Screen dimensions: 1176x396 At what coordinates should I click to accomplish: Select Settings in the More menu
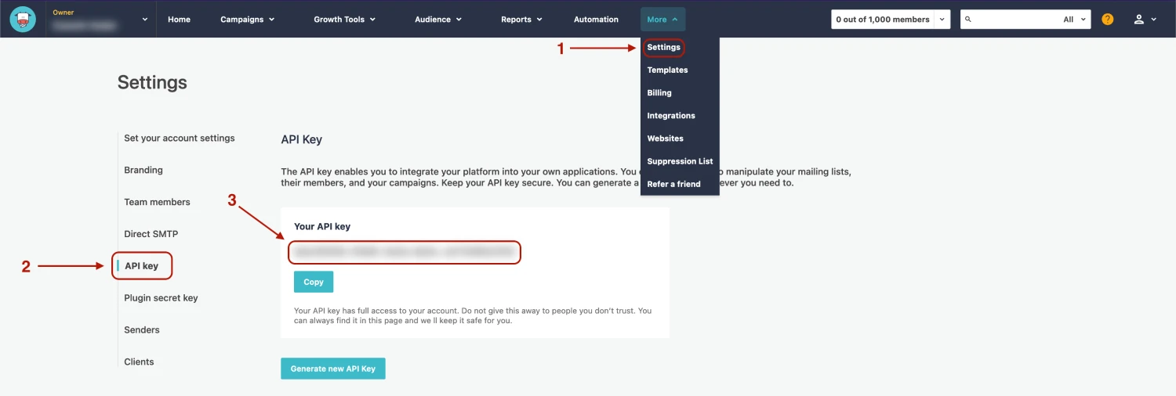[663, 48]
